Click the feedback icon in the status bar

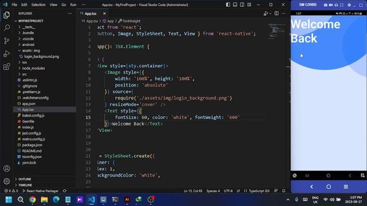(x=276, y=191)
